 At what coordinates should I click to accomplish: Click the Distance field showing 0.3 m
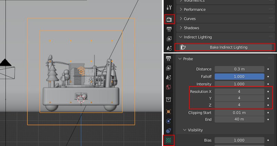coord(239,69)
